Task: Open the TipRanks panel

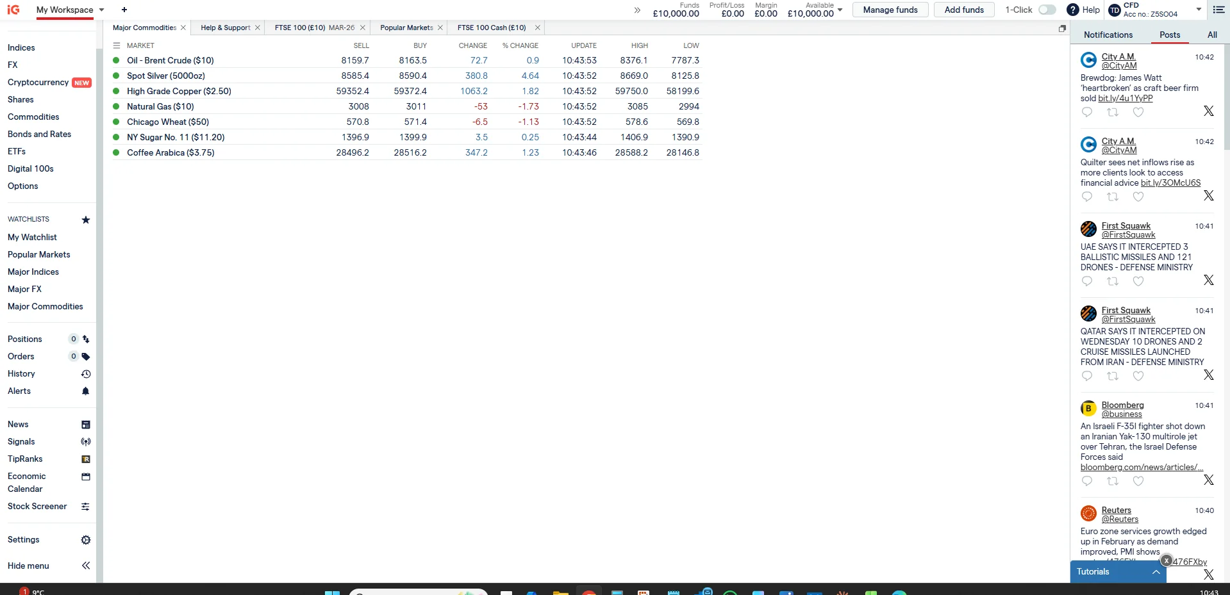Action: coord(25,459)
